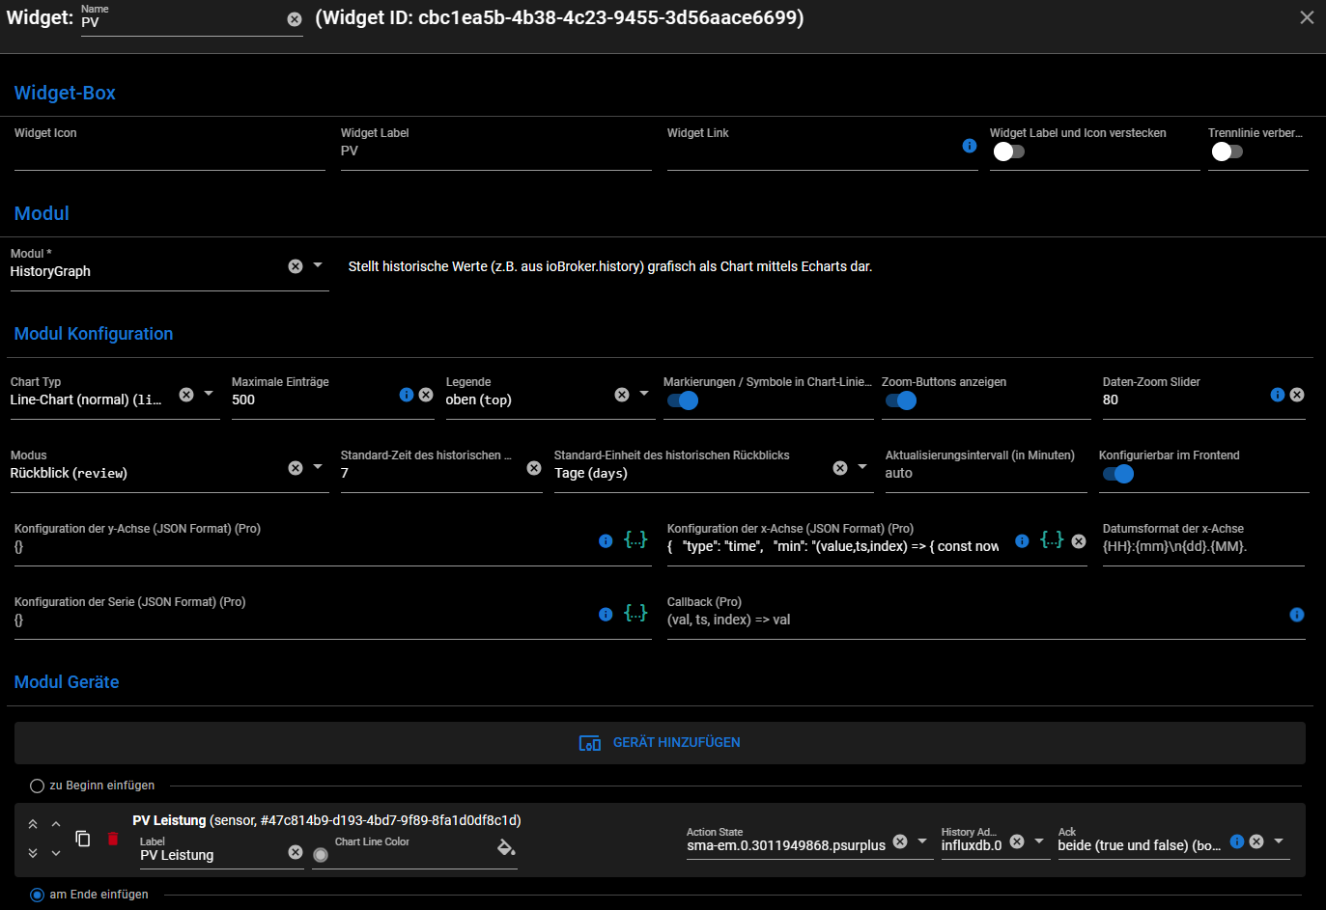
Task: Clear the selected HistoryGraph module
Action: [296, 266]
